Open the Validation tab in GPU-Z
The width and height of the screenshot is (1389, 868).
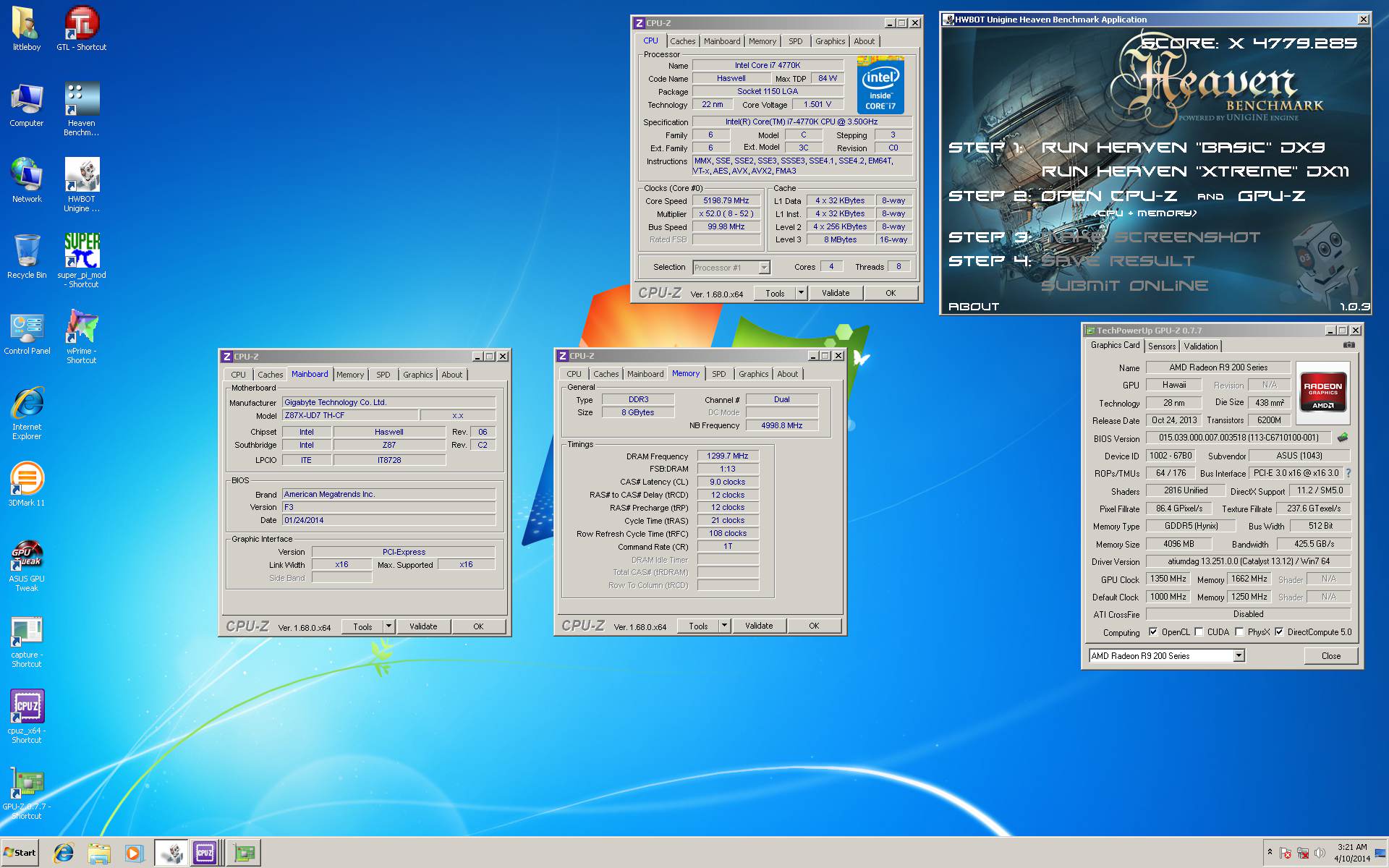[1201, 346]
